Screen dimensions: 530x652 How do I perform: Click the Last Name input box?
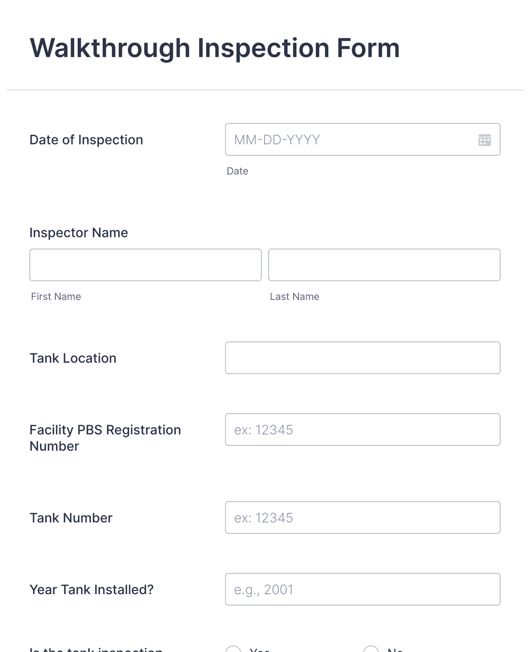click(384, 264)
